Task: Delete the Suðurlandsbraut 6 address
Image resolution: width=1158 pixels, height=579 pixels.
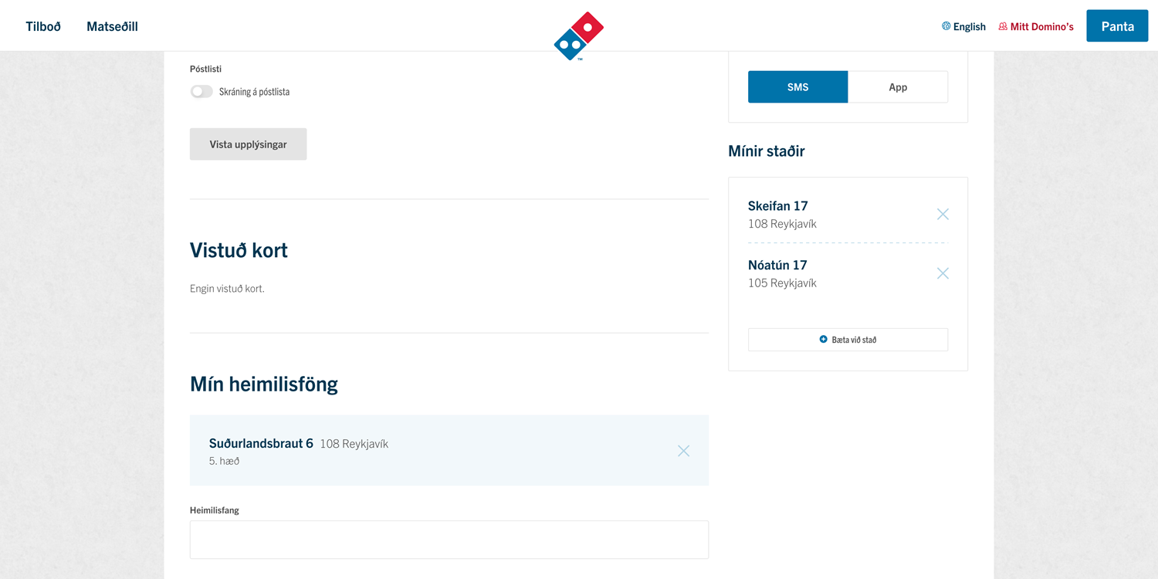Action: [683, 450]
